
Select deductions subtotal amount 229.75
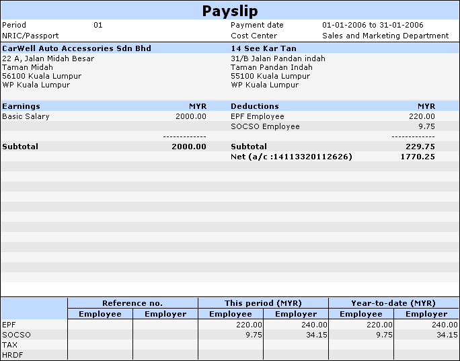click(420, 147)
